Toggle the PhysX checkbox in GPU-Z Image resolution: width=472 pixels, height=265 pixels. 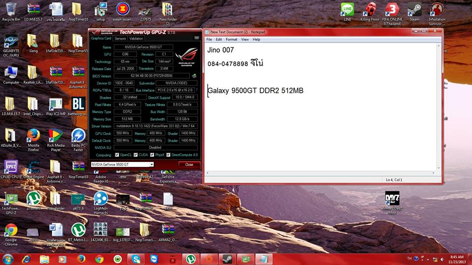(152, 155)
